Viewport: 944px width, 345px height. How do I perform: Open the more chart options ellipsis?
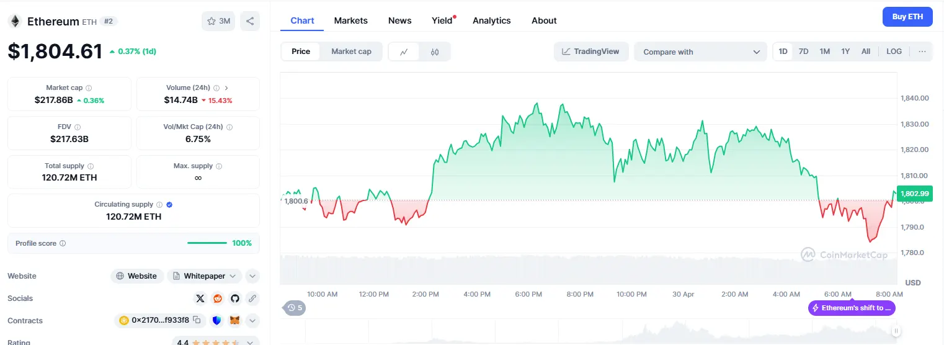click(922, 52)
